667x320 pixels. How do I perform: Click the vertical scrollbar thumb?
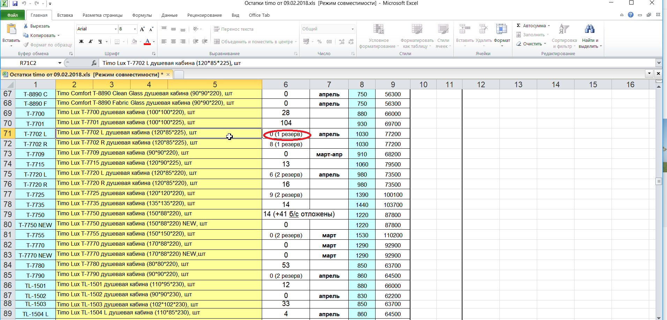pos(659,181)
